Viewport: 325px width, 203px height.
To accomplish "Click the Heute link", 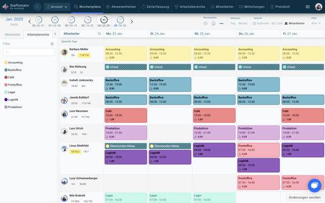I will pos(14,24).
